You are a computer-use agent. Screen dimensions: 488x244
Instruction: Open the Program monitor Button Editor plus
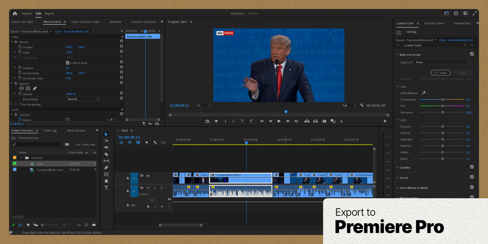pyautogui.click(x=385, y=121)
